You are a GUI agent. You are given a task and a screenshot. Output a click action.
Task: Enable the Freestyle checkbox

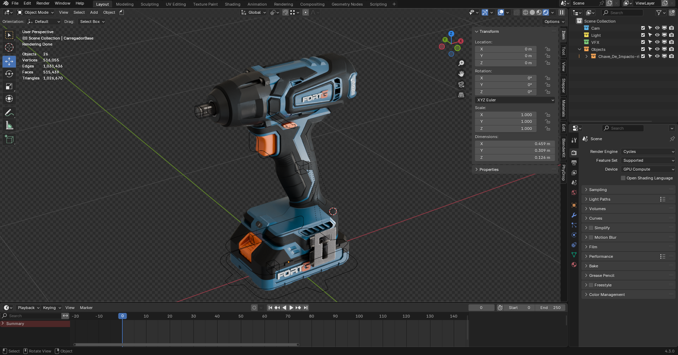click(x=591, y=285)
